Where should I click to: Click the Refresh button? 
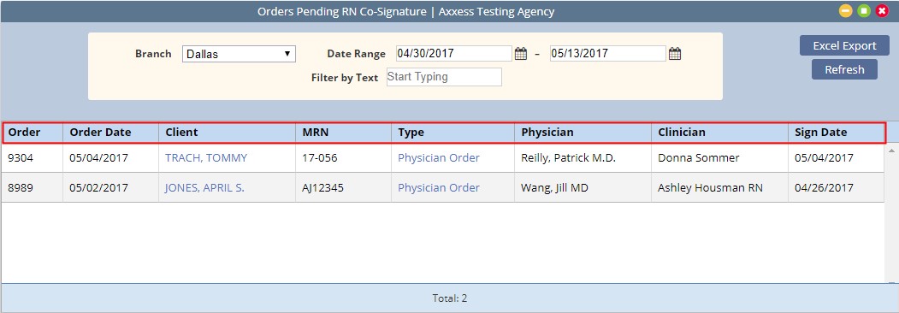tap(844, 69)
